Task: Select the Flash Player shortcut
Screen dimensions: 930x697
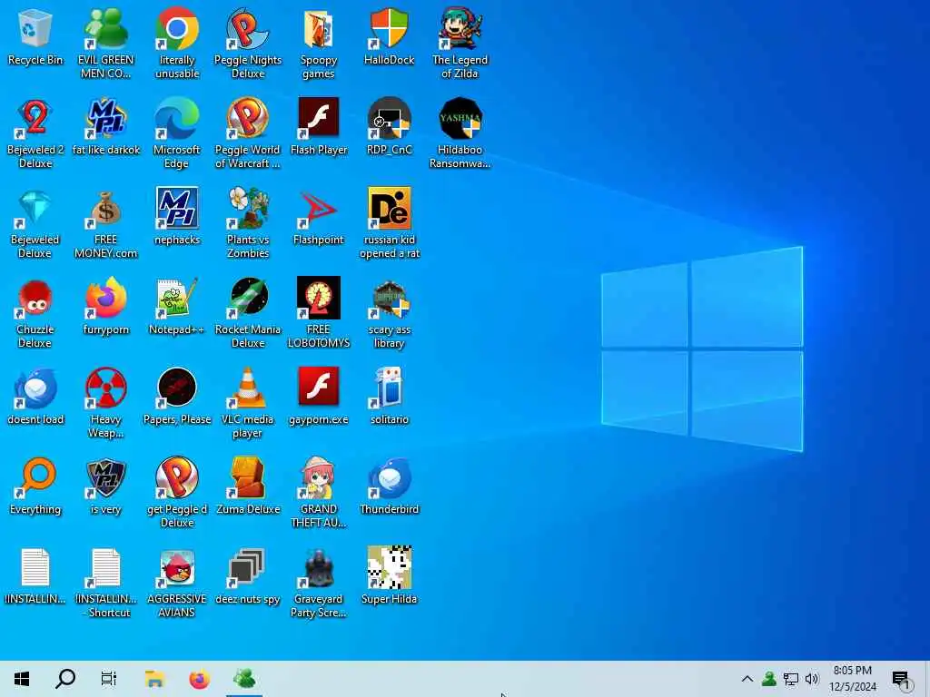Action: click(319, 127)
